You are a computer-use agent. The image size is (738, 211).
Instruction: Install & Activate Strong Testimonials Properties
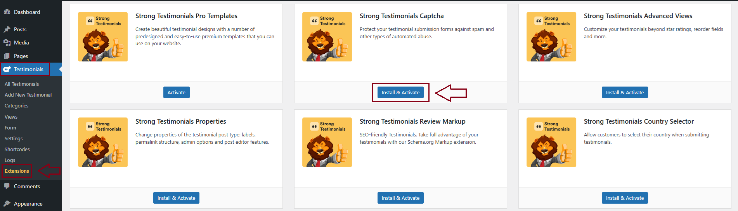(x=176, y=198)
